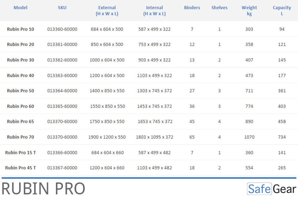The image size is (298, 199).
Task: Click SKU 013361-60000
Action: 62,44
